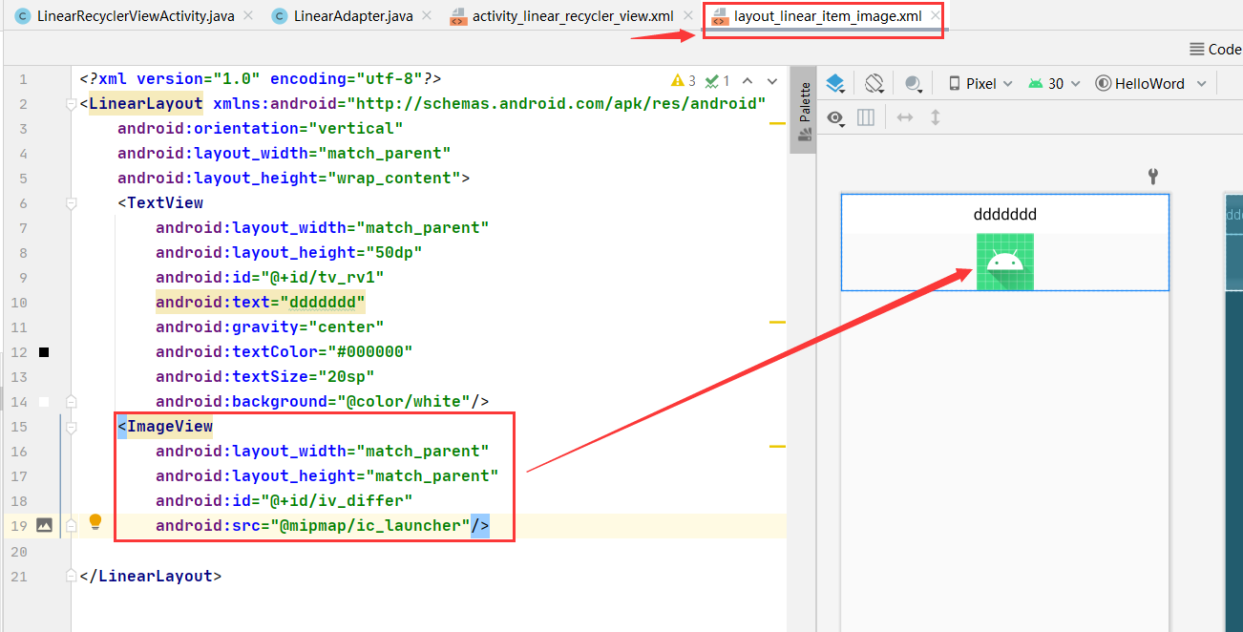Go to next highlighted error arrow
Viewport: 1243px width, 632px height.
tap(772, 81)
